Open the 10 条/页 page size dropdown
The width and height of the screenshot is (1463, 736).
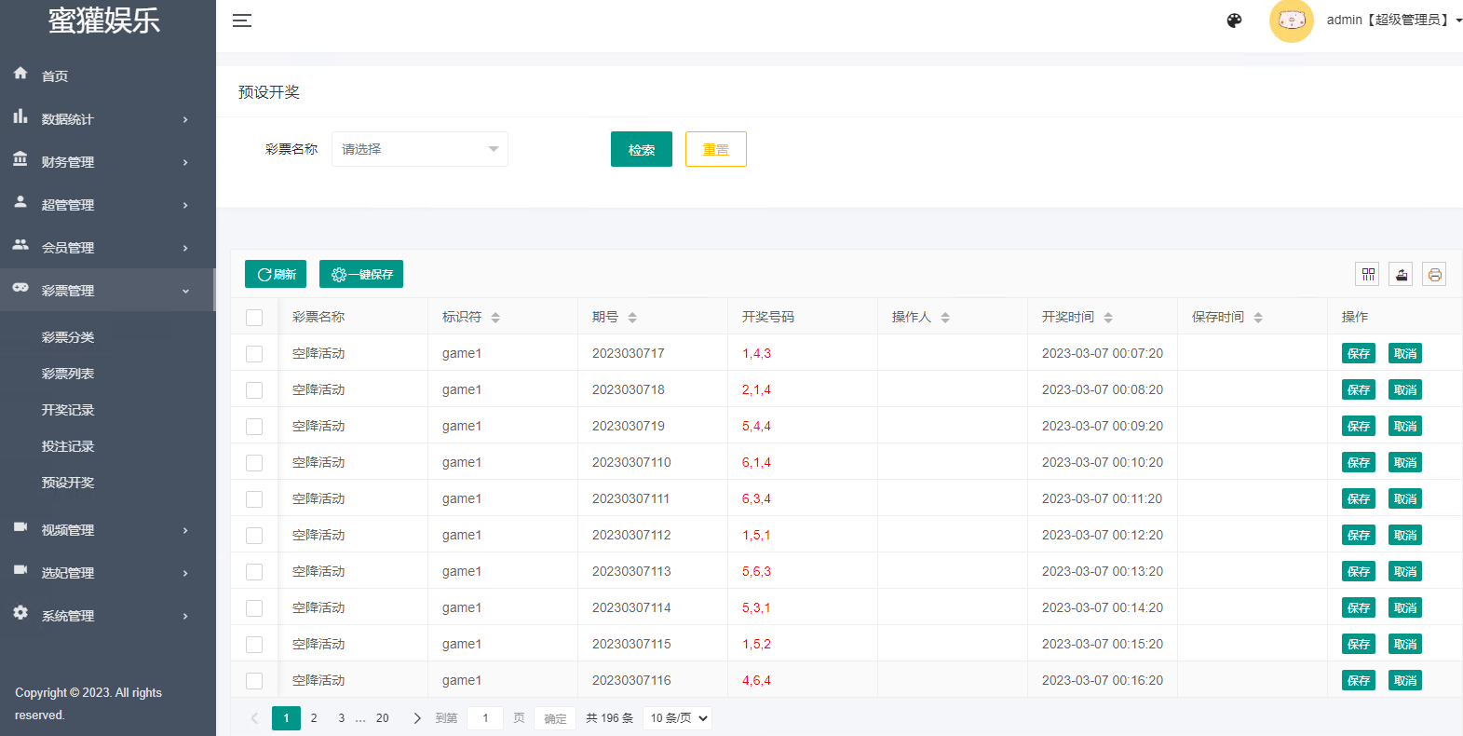tap(678, 718)
